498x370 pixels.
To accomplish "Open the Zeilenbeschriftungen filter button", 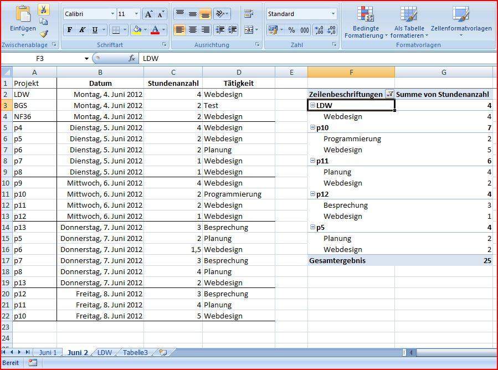I will [389, 94].
